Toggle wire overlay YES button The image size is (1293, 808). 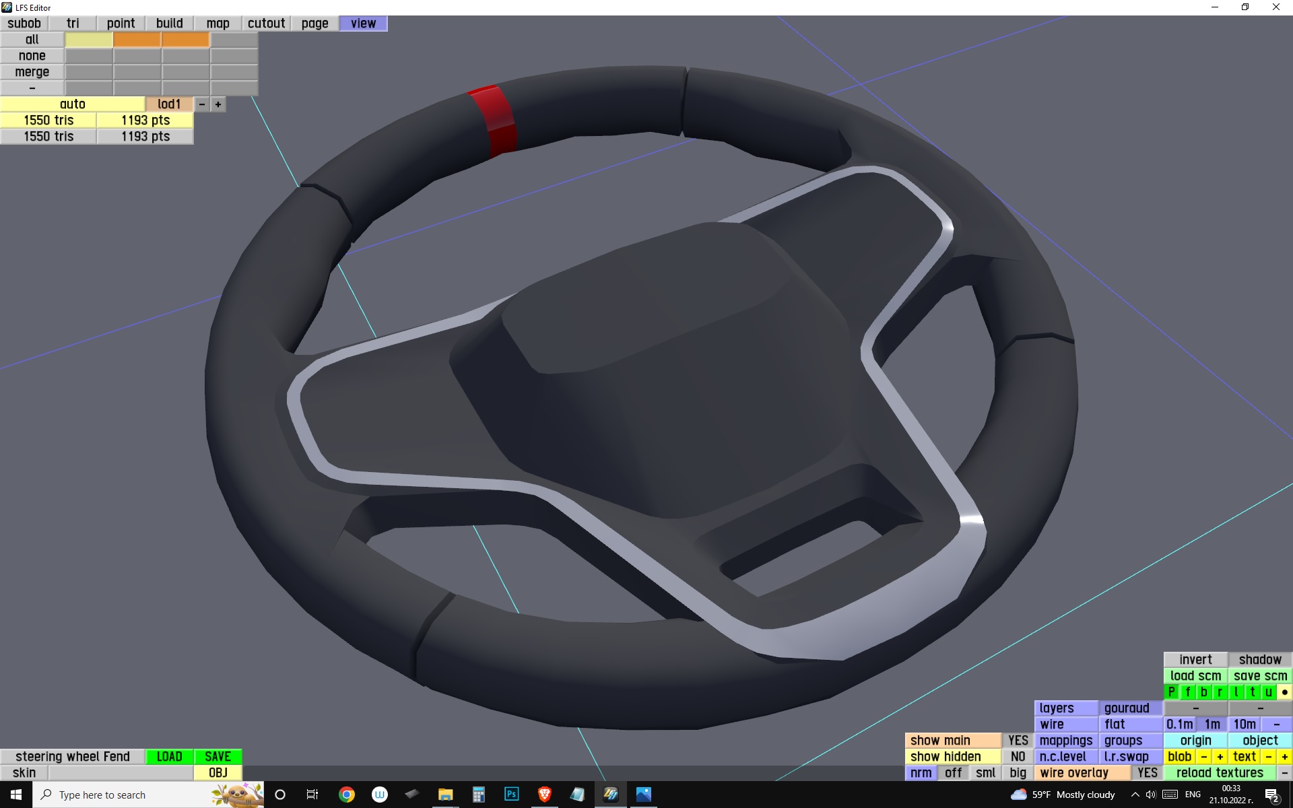pos(1147,772)
